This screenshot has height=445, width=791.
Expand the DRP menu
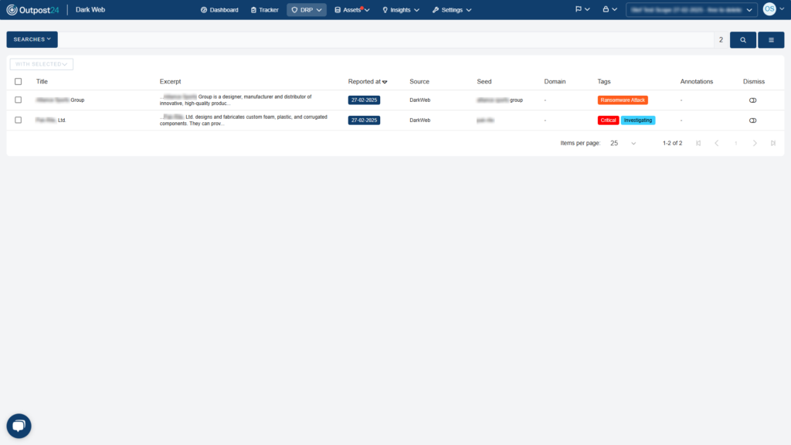(x=306, y=9)
